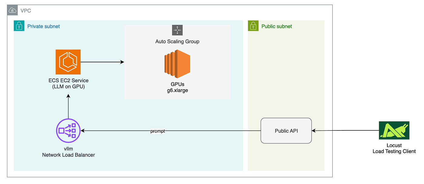Click the 'GPUs' label text
The height and width of the screenshot is (184, 424).
[177, 85]
